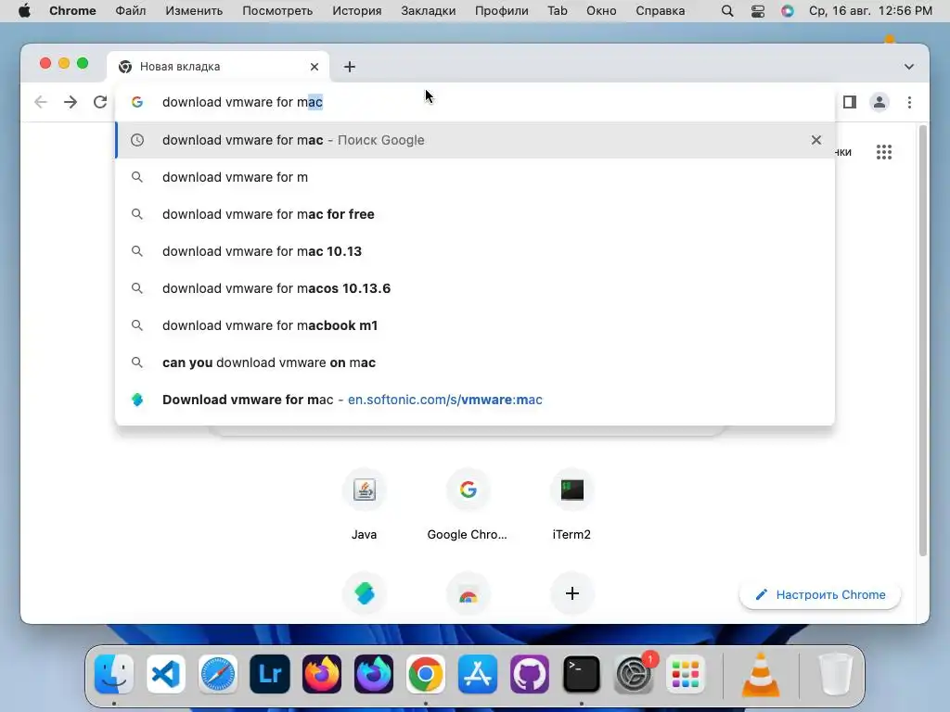Close the Новая вкладка tab

point(315,67)
